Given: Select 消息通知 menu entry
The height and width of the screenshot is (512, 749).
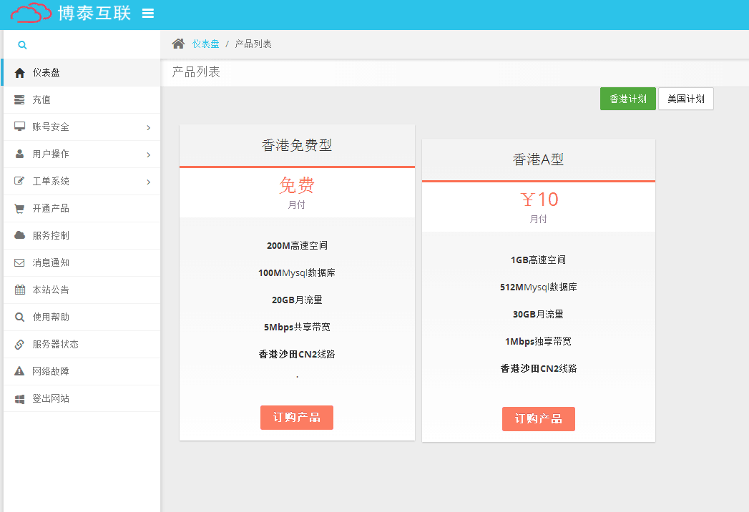Looking at the screenshot, I should pos(82,262).
